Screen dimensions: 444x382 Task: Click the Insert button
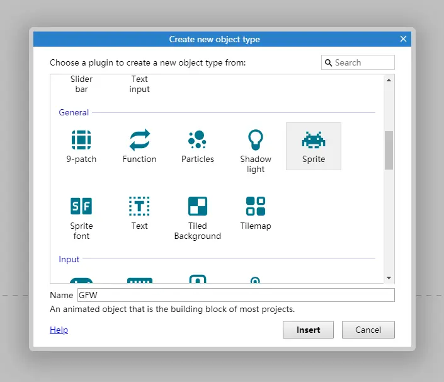tap(308, 330)
